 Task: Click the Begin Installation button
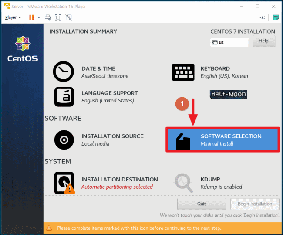pyautogui.click(x=255, y=204)
